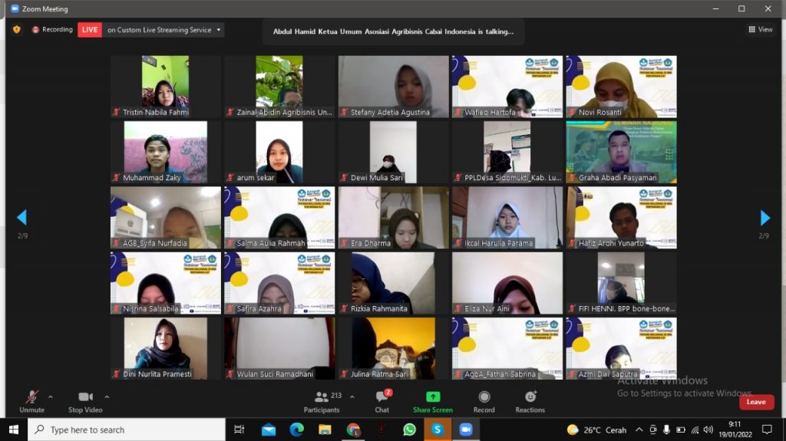Image resolution: width=786 pixels, height=441 pixels.
Task: Expand audio options arrow next to Unmute
Action: coord(51,397)
